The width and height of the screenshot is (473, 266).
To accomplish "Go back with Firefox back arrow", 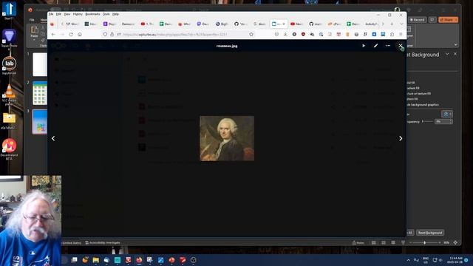I will [53, 35].
